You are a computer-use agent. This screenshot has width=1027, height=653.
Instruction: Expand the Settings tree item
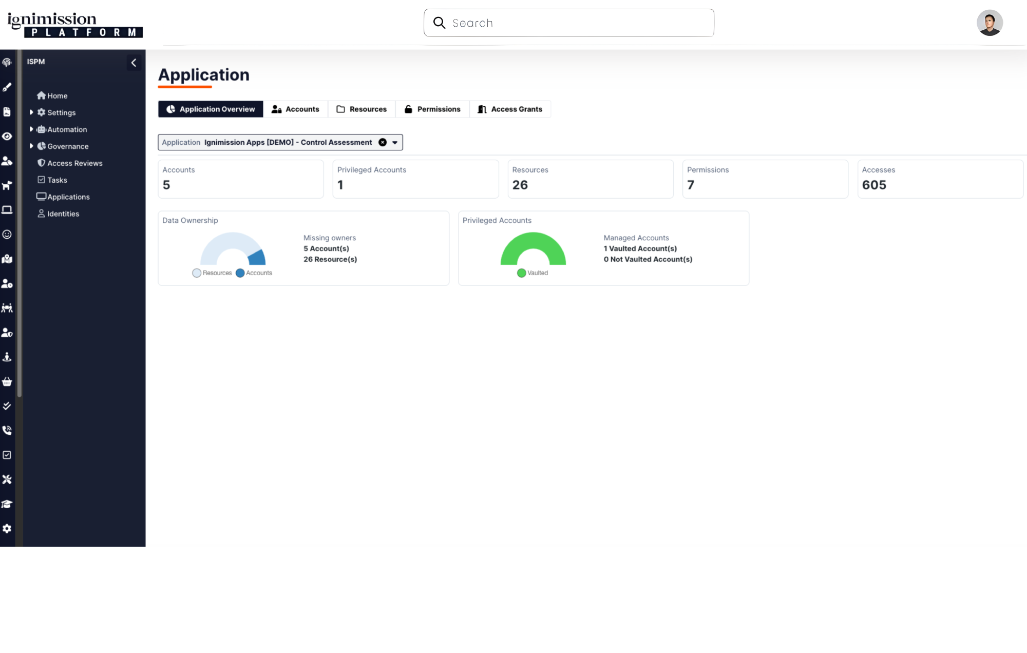click(x=31, y=112)
